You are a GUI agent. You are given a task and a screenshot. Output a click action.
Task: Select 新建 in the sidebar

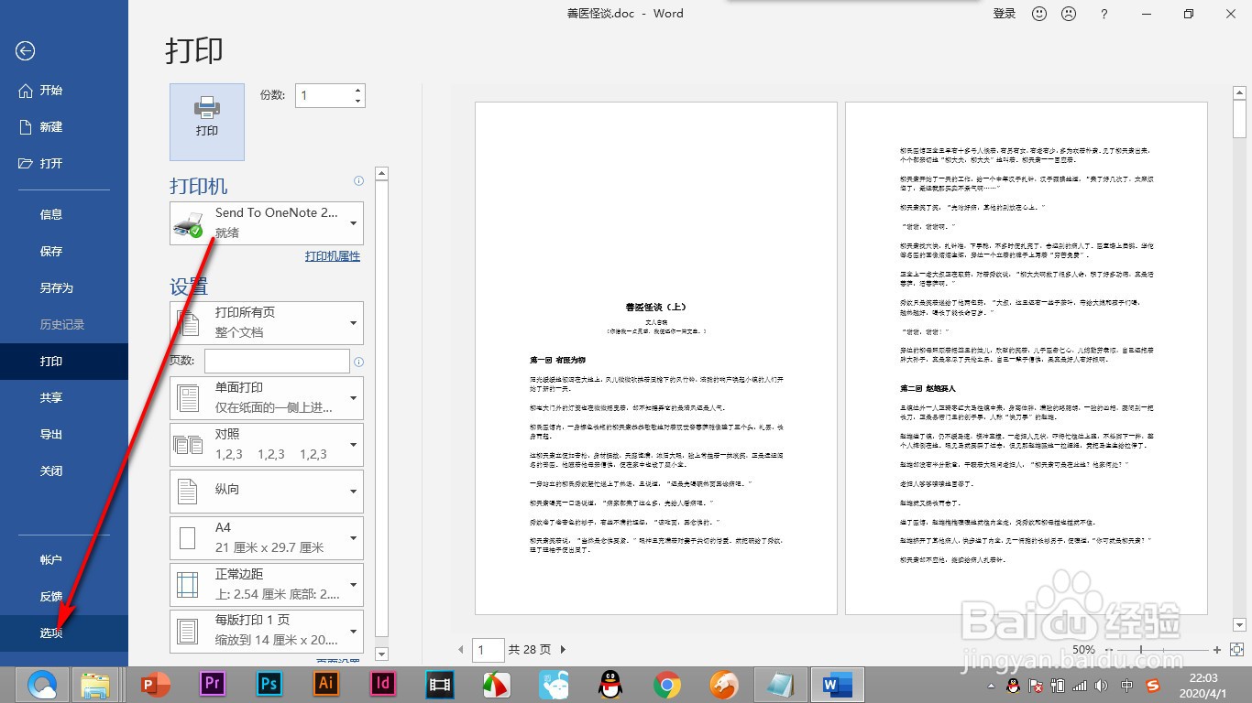64,127
